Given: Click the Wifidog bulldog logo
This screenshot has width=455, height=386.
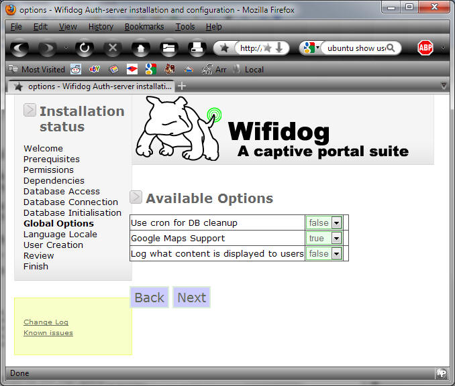Looking at the screenshot, I should [x=179, y=129].
